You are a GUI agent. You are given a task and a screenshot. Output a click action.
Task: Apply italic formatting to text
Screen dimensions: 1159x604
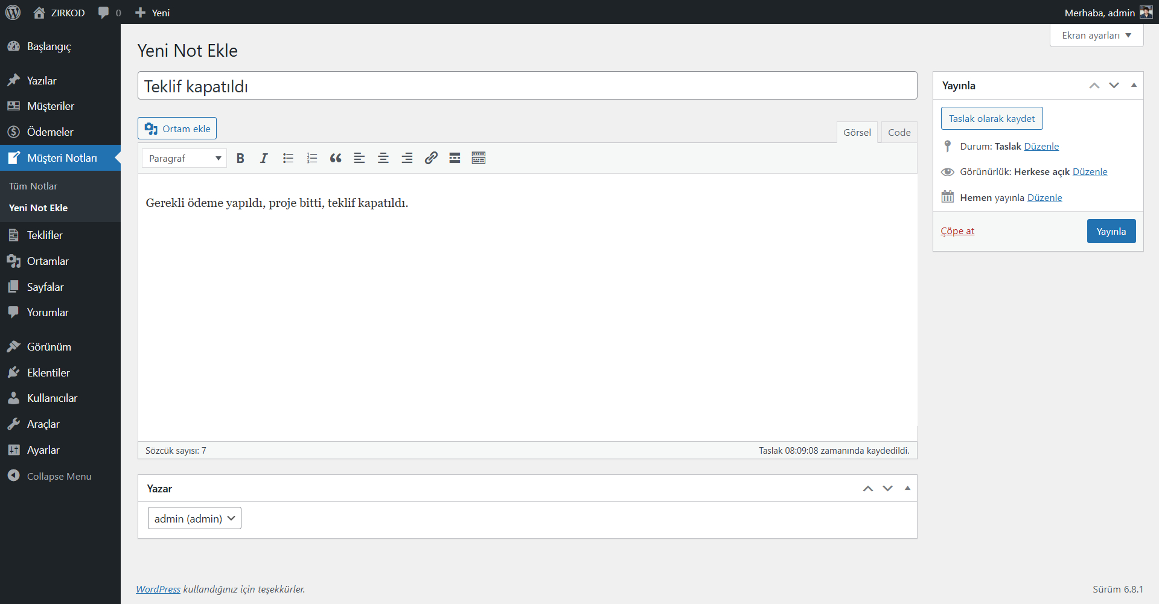point(264,158)
